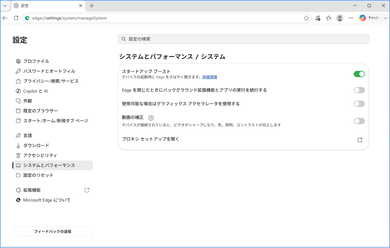Open the tab search dropdown arrow

coord(5,6)
